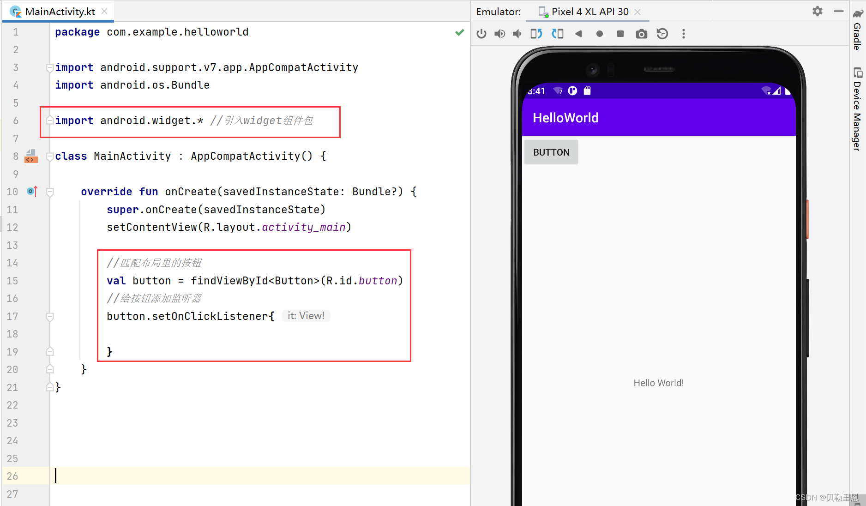Viewport: 866px width, 506px height.
Task: Take a screenshot with the camera icon
Action: pyautogui.click(x=641, y=34)
